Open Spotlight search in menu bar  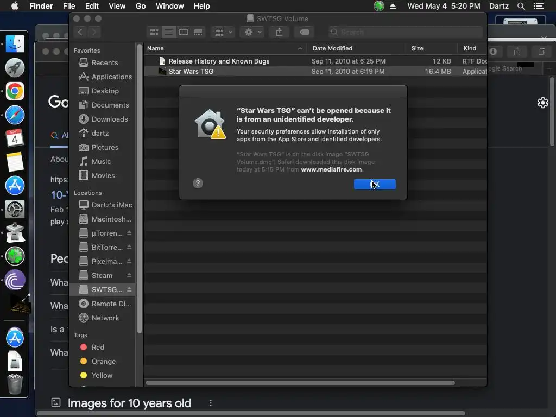click(x=521, y=6)
